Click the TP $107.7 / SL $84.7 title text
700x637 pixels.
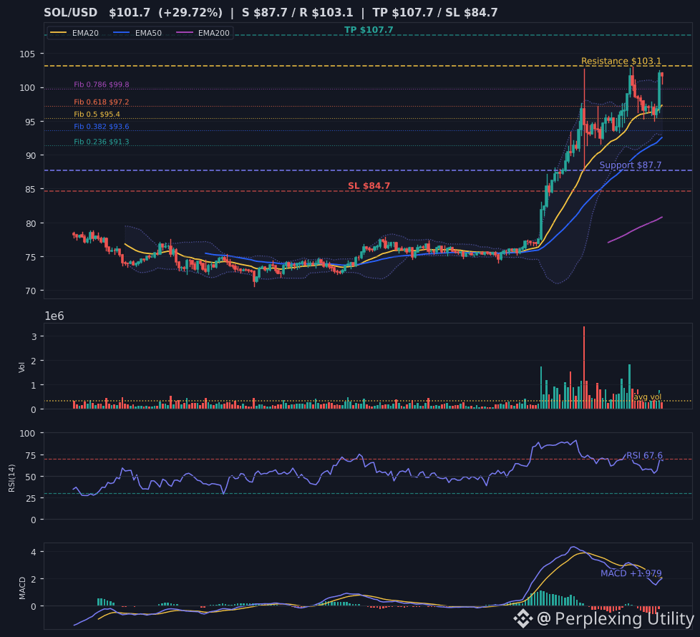coord(435,12)
